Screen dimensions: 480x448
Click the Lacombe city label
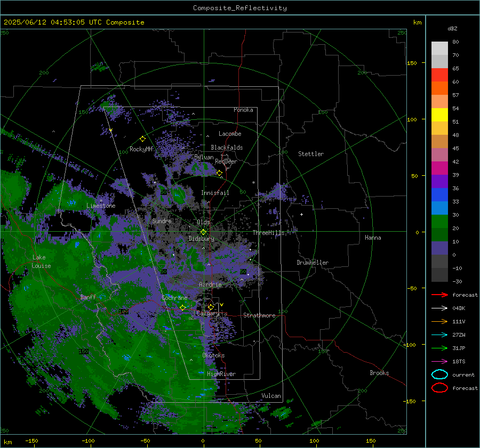tap(230, 134)
